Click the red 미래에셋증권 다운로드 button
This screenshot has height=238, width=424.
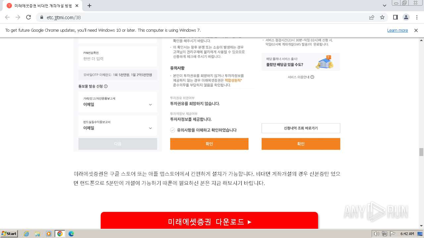pos(209,220)
